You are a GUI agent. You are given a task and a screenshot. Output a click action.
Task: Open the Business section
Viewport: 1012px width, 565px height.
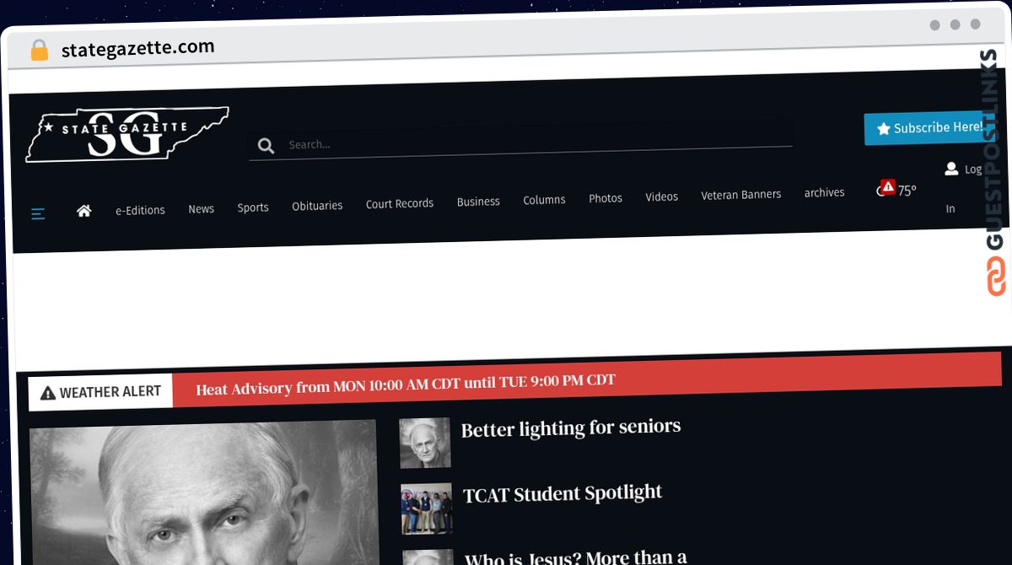(x=478, y=202)
